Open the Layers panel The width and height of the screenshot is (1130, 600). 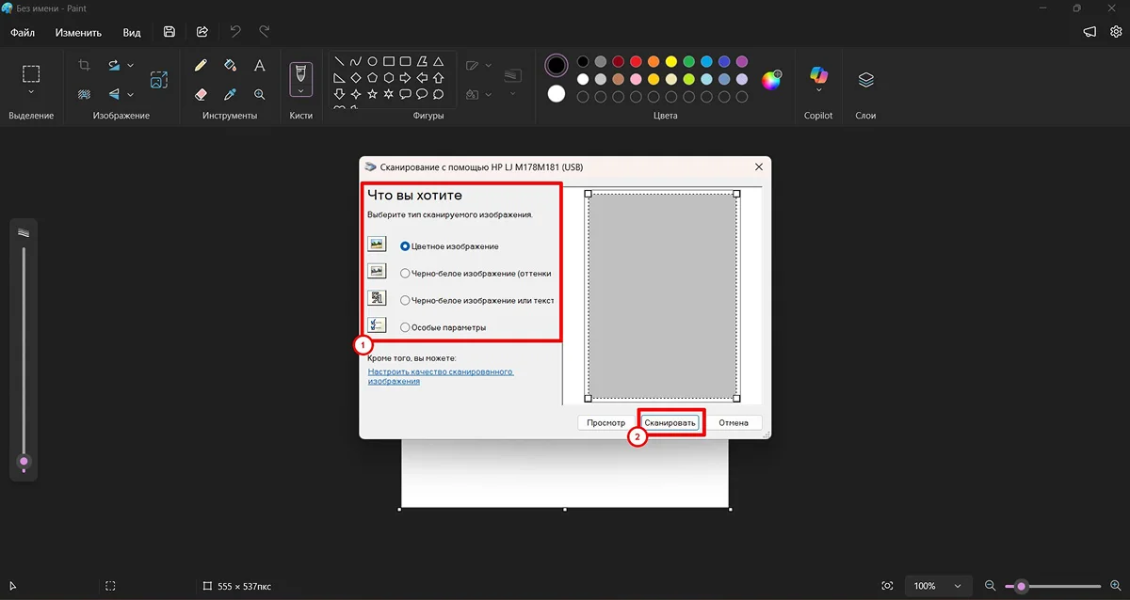tap(865, 80)
